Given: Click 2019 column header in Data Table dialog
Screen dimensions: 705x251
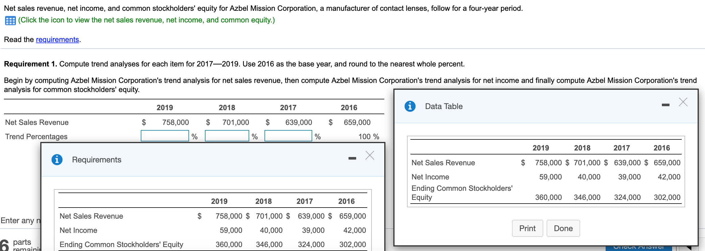Looking at the screenshot, I should (x=541, y=148).
